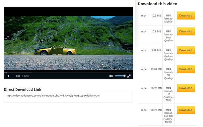The image size is (203, 127).
Task: Click the 'MP4 format - SD Quality' description
Action: point(168,74)
